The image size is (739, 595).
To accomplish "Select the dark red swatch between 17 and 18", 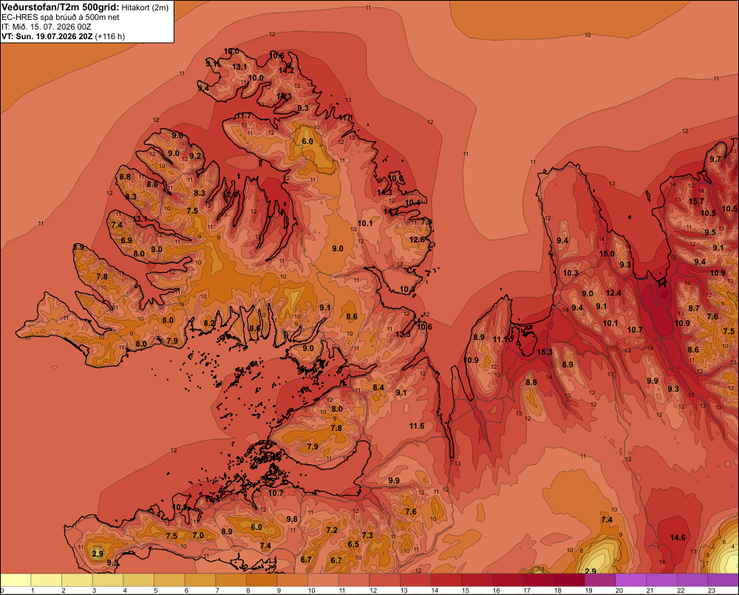I will point(539,580).
